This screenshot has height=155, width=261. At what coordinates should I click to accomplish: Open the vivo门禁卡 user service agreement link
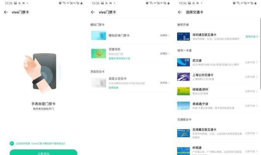48,143
